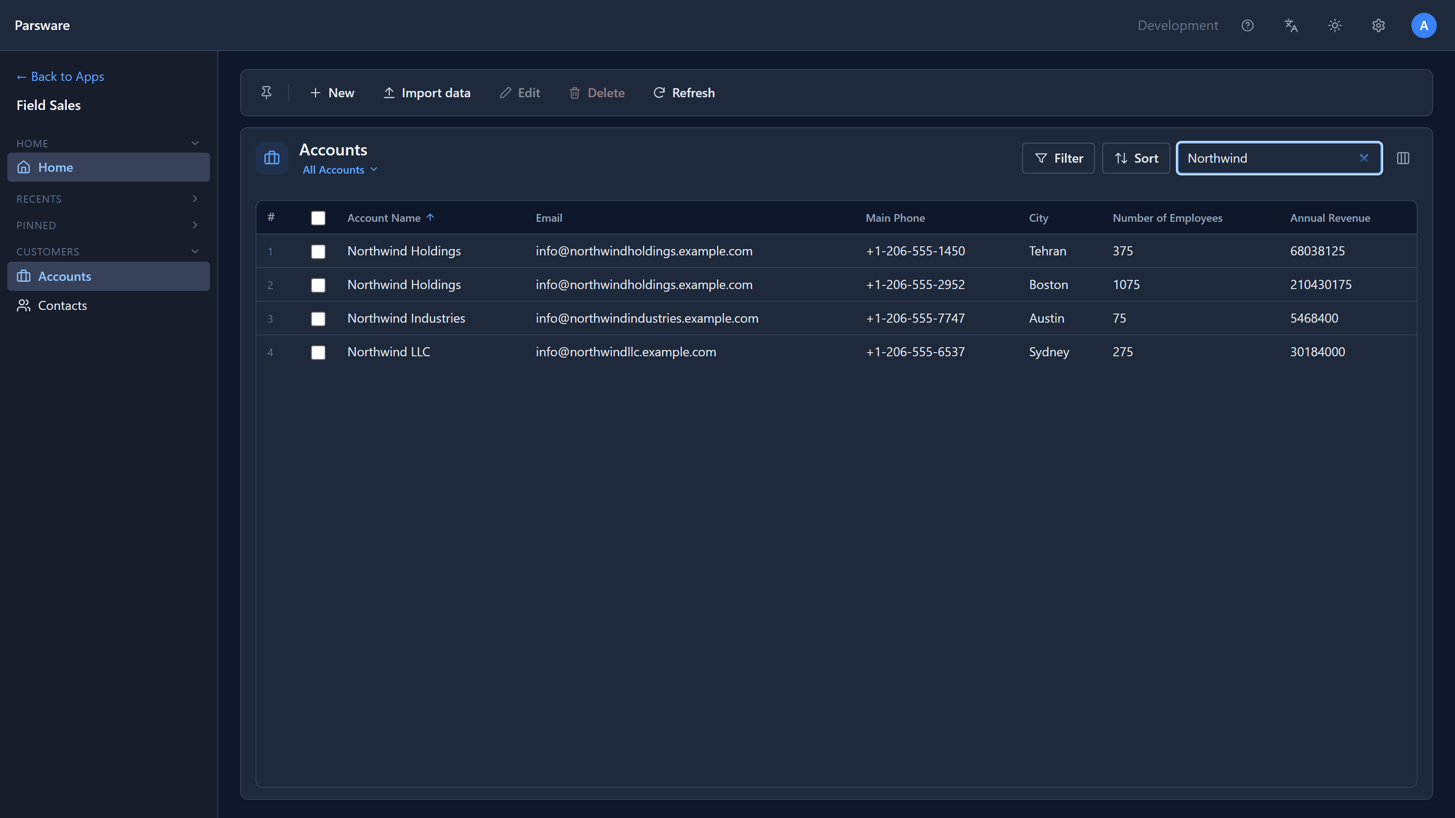Expand the PINNED section

(109, 224)
